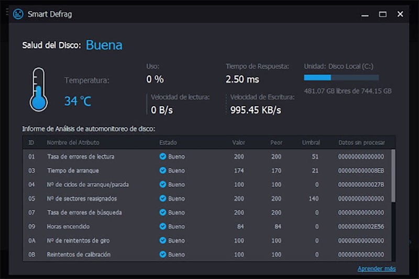The width and height of the screenshot is (419, 279).
Task: Click the 2.50 ms response time value
Action: [242, 79]
